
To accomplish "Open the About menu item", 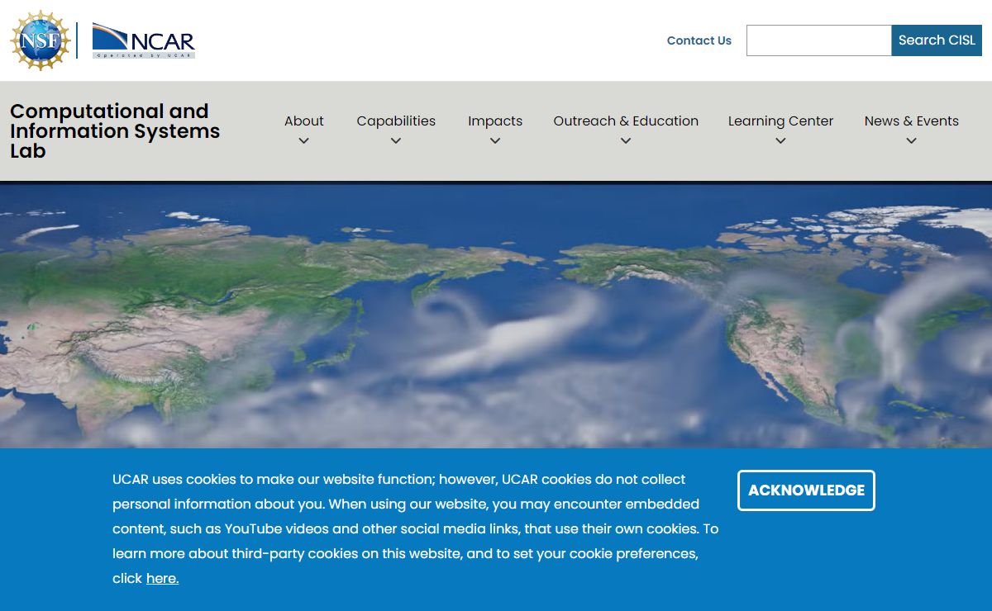I will (x=304, y=121).
